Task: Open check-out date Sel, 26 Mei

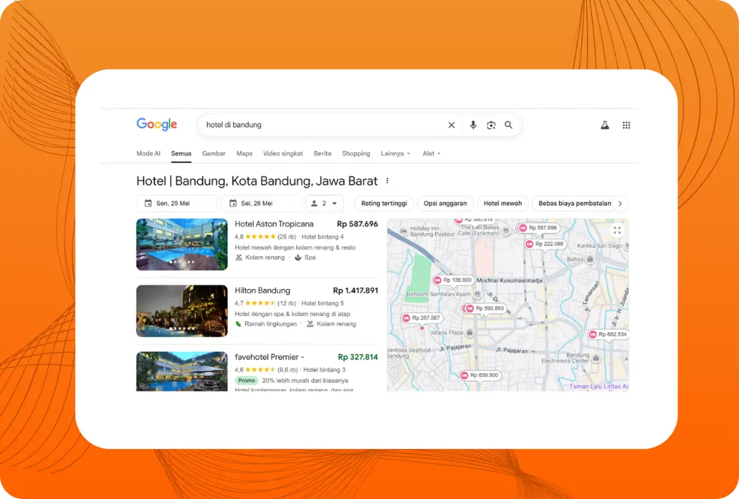Action: pyautogui.click(x=262, y=204)
